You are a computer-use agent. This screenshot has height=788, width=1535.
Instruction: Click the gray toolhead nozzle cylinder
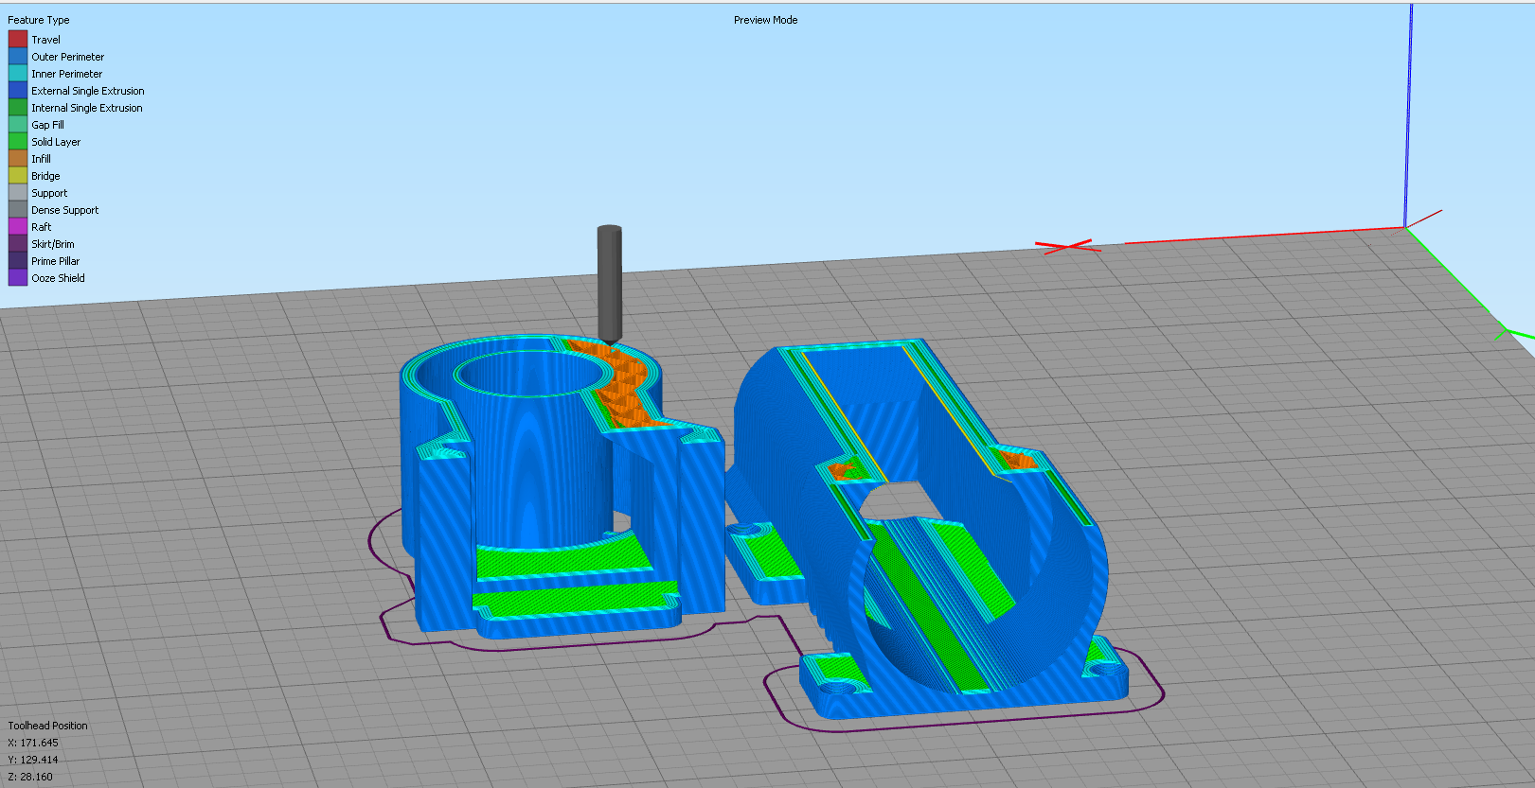tap(609, 279)
